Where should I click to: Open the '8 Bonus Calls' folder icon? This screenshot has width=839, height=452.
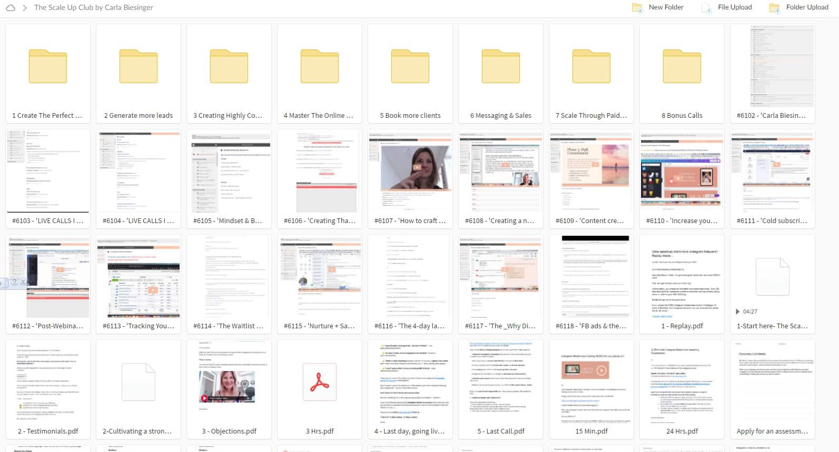[x=682, y=67]
